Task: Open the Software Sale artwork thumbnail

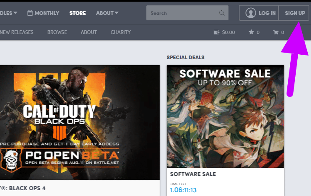Action: [x=225, y=116]
